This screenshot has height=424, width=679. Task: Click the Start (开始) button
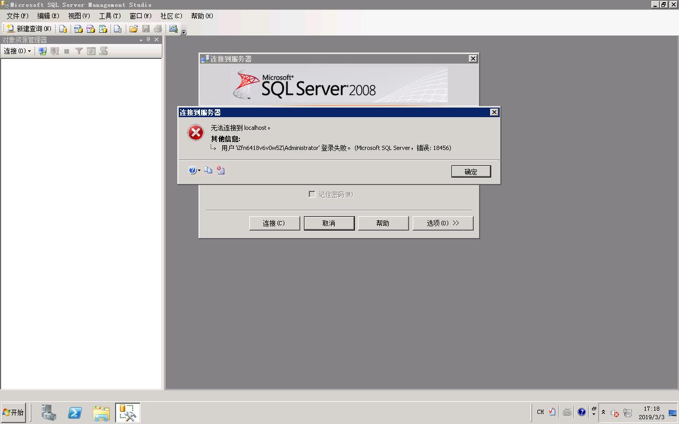click(x=13, y=412)
